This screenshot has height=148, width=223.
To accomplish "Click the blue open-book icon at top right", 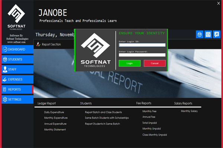I will pyautogui.click(x=208, y=34).
